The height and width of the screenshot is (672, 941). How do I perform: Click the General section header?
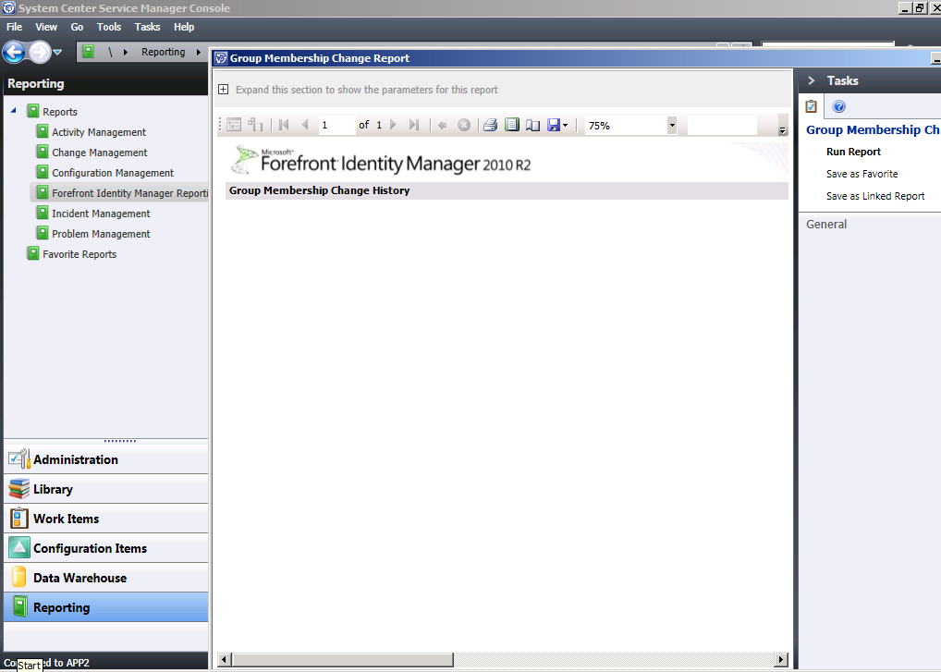click(x=826, y=225)
